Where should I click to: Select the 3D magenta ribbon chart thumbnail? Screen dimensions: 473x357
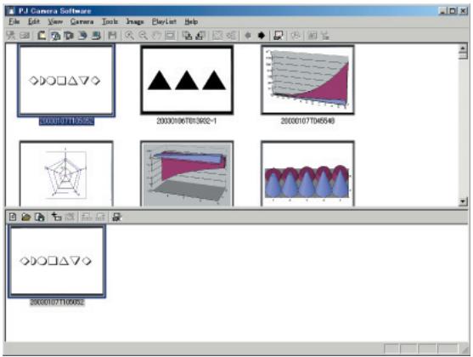(x=187, y=173)
